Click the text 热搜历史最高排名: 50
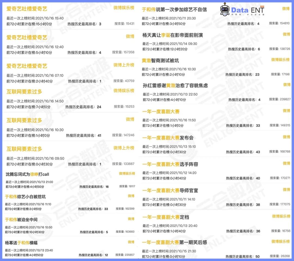This screenshot has height=261, width=294. (x=243, y=256)
